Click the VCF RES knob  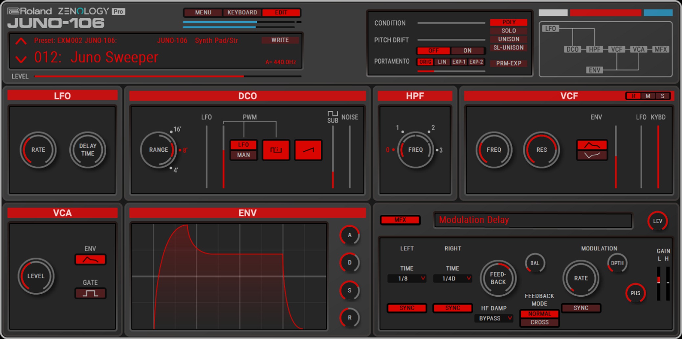(x=541, y=150)
